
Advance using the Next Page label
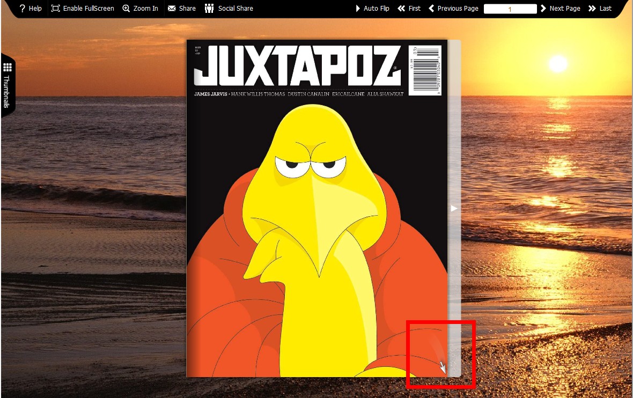coord(565,9)
